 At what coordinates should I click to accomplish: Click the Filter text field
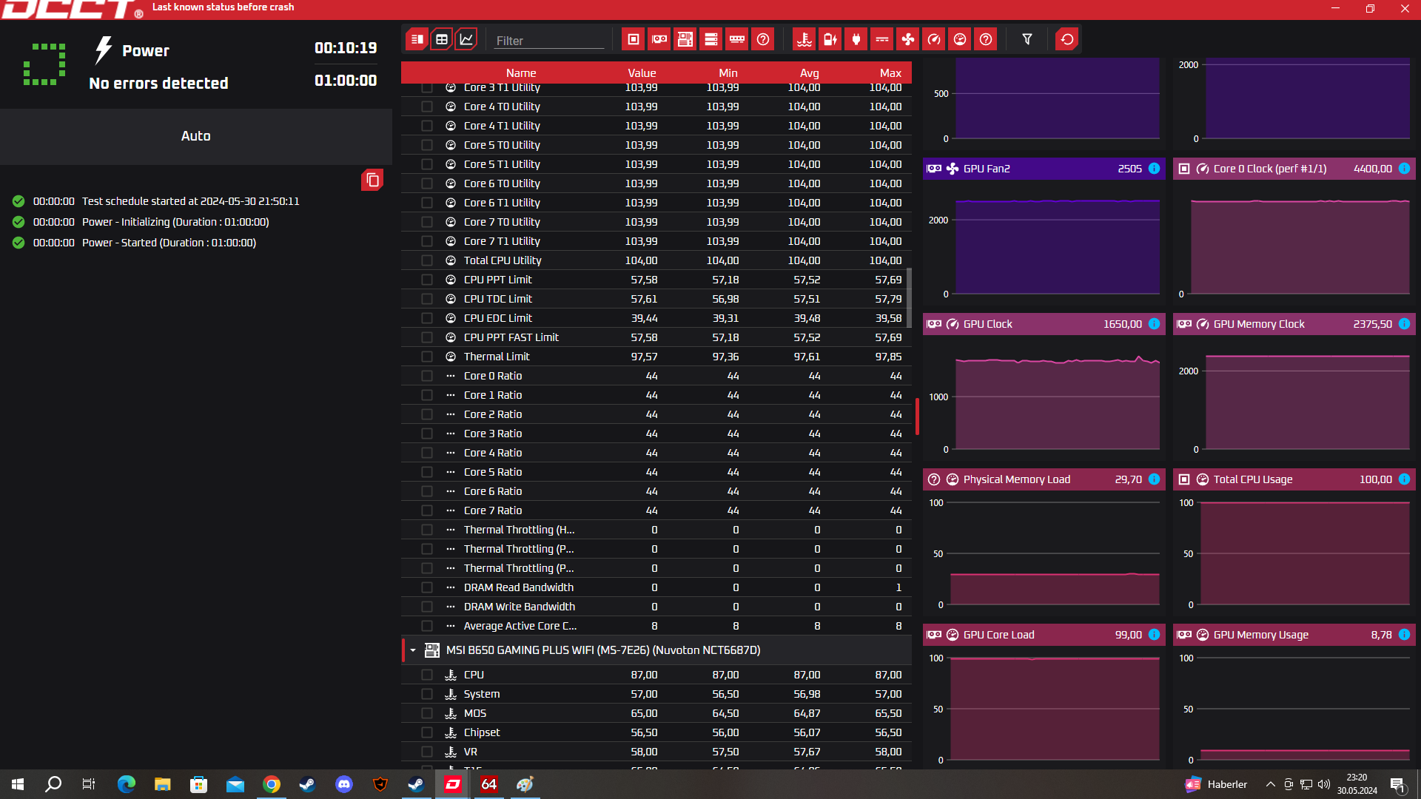549,41
